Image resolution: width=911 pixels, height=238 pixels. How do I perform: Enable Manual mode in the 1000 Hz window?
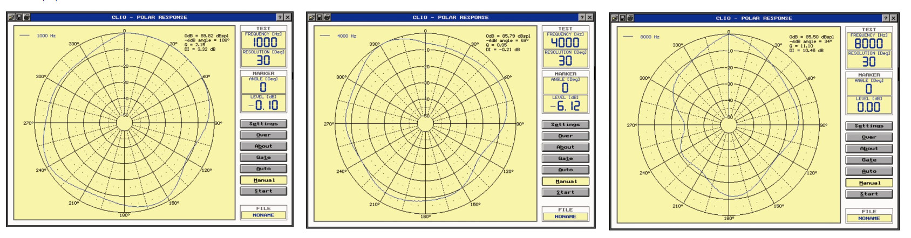pos(263,180)
